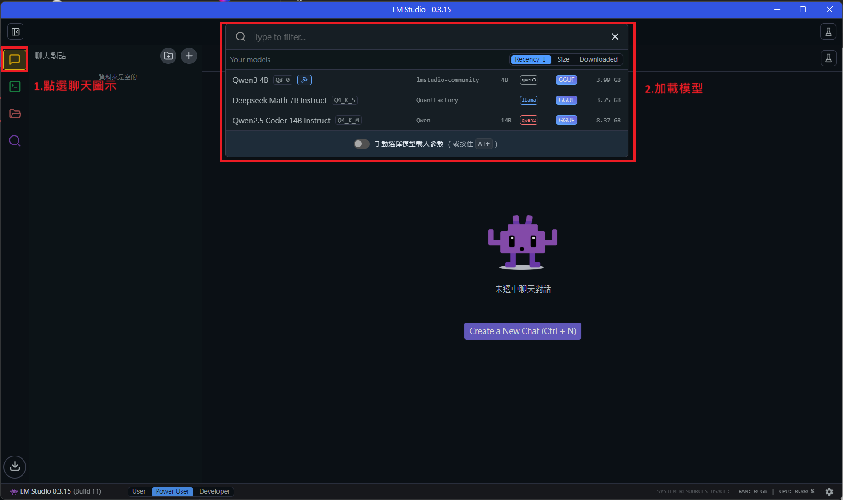Open the Discover search icon in sidebar
The image size is (846, 502).
pos(15,141)
